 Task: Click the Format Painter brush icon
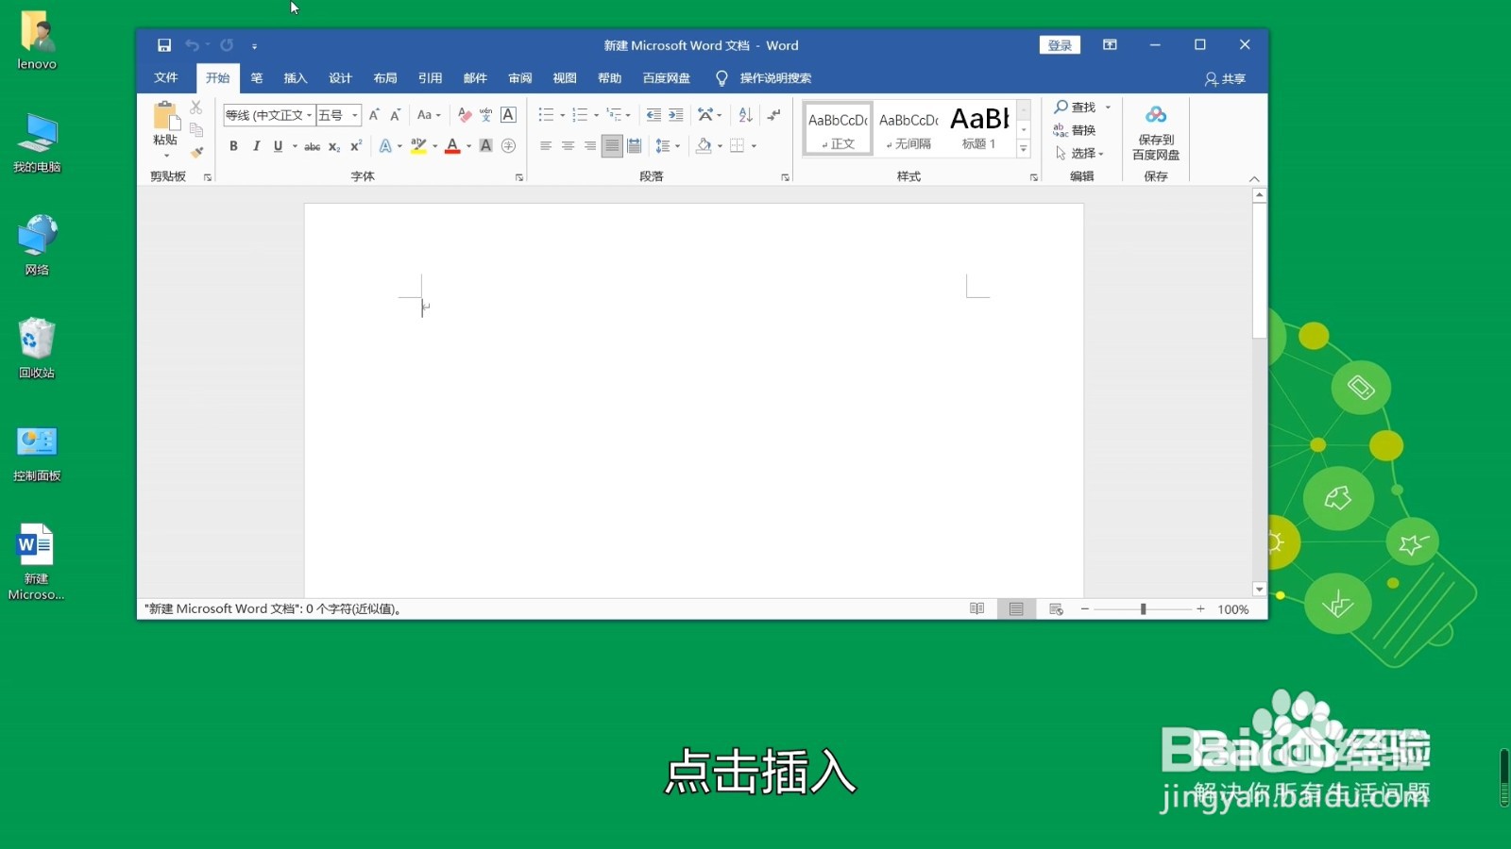[x=196, y=152]
